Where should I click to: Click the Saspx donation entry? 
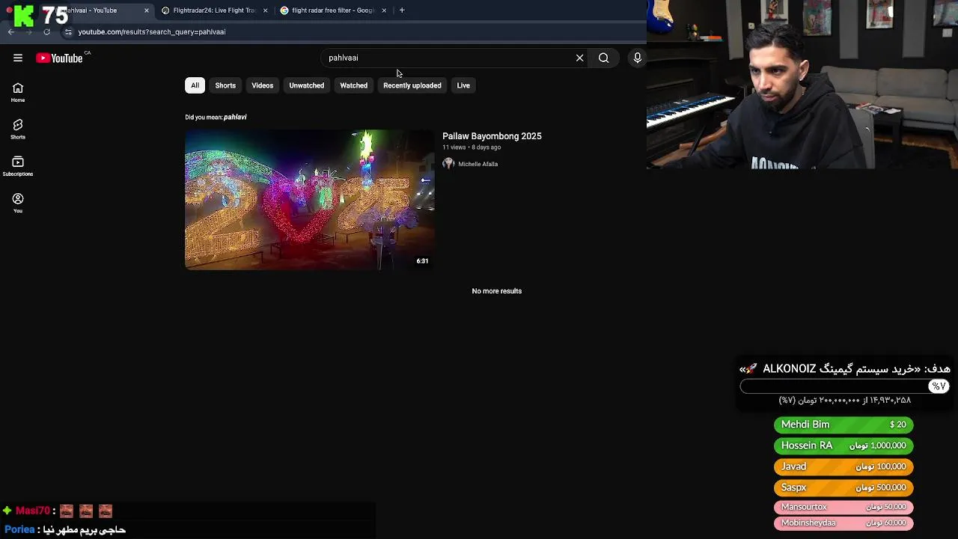843,487
